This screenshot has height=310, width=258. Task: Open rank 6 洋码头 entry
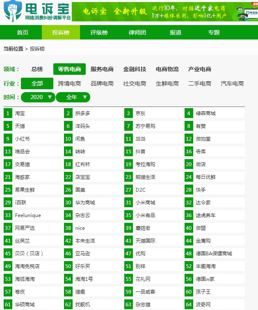(x=93, y=126)
